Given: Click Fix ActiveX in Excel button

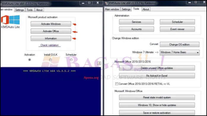Looking at the screenshot, I should tap(157, 76).
